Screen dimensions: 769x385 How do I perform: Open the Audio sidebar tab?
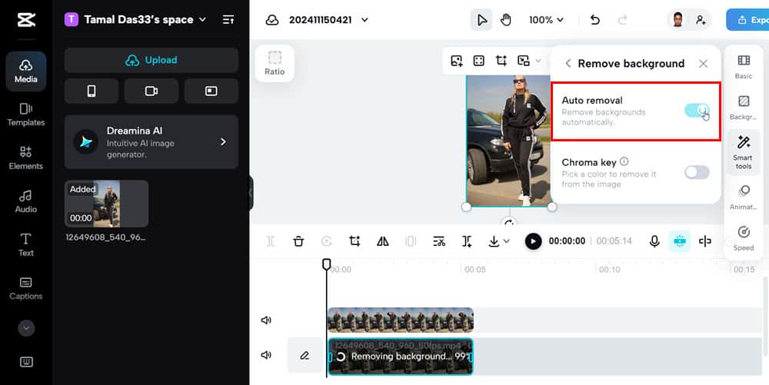[x=26, y=201]
